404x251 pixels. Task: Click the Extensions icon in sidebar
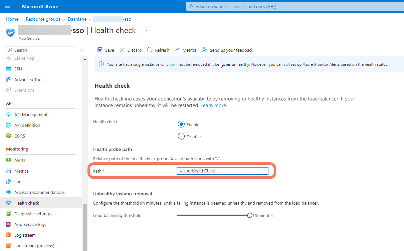9,90
